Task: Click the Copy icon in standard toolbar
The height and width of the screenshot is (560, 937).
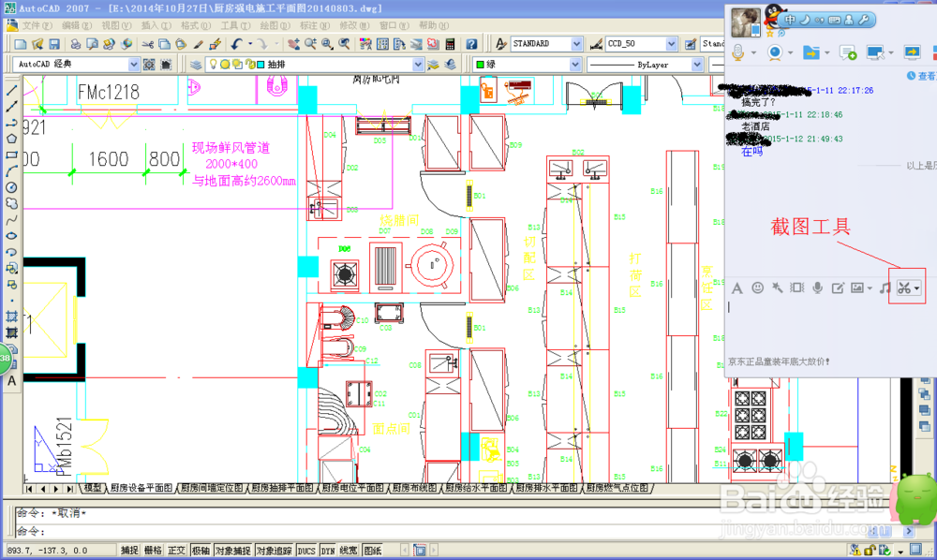Action: [164, 44]
